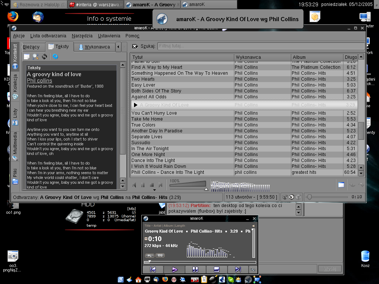Open the home folder icon in bottom panel

138,280
